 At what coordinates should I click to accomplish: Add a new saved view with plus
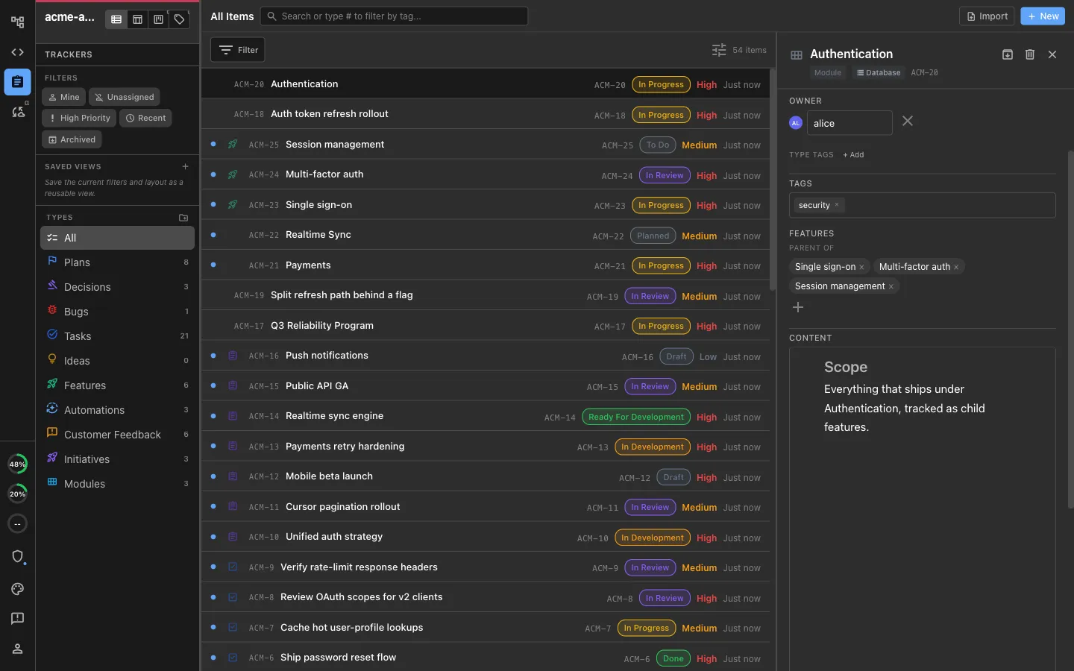click(x=185, y=166)
